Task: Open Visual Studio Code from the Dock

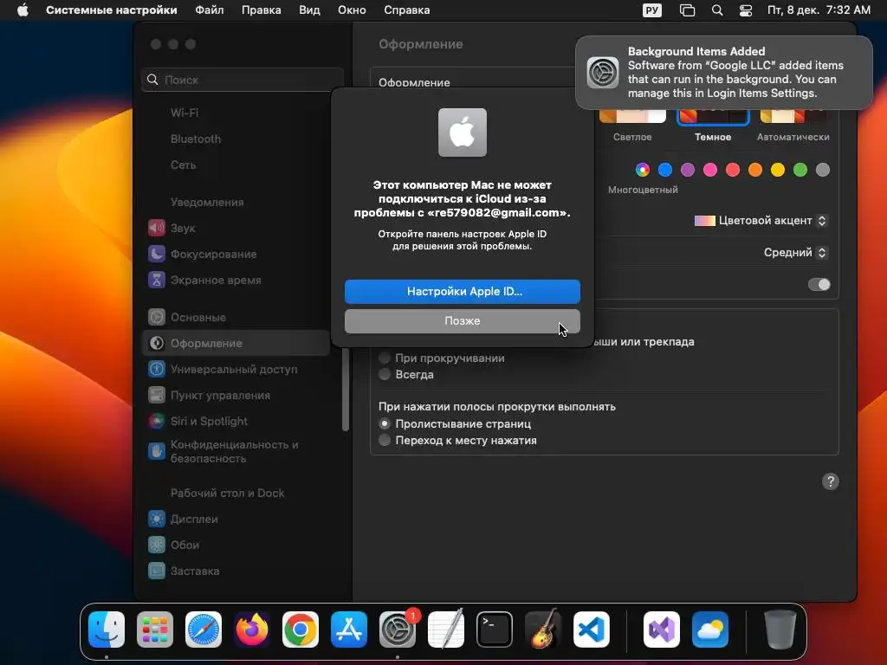Action: pyautogui.click(x=591, y=629)
